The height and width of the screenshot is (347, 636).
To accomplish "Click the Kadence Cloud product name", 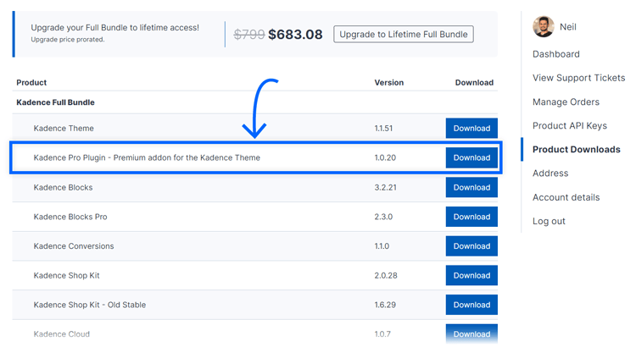I will click(62, 334).
